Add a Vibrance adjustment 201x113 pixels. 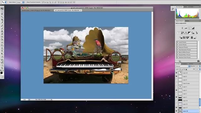(x=179, y=33)
